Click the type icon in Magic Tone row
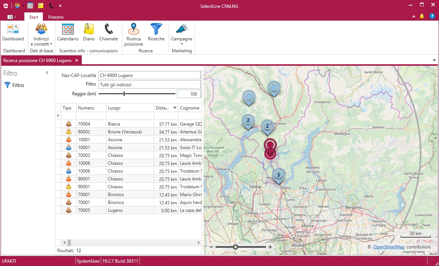The width and height of the screenshot is (439, 266). [x=69, y=155]
